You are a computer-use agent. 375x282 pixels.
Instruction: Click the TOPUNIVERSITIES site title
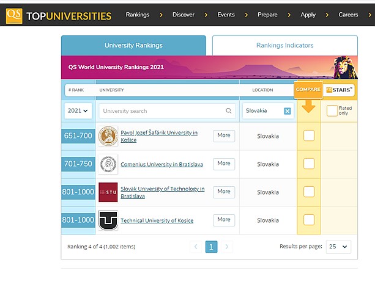tap(69, 16)
